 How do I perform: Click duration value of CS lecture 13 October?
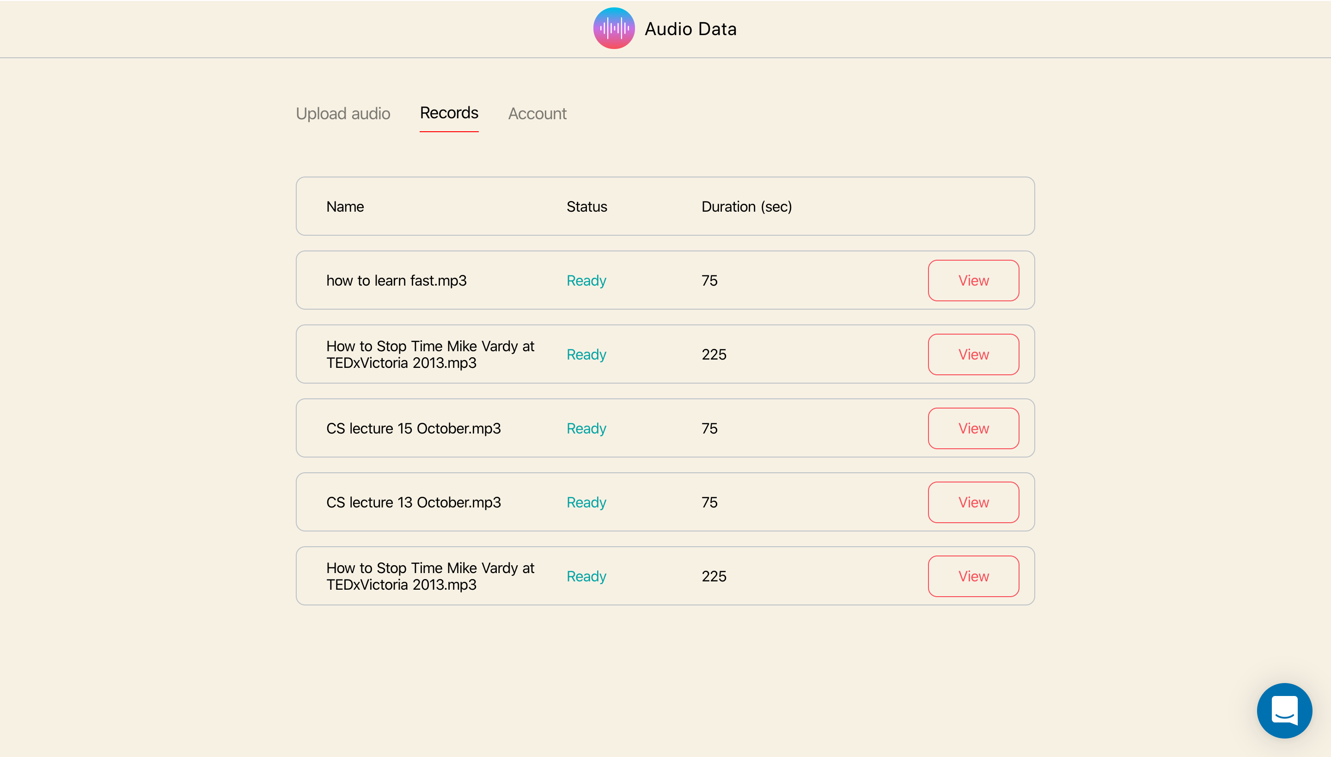[709, 502]
